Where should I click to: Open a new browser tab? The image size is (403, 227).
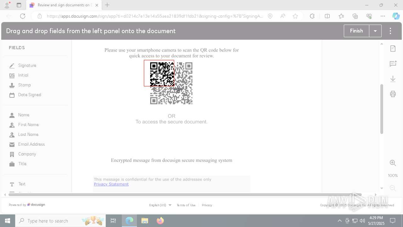click(x=107, y=5)
